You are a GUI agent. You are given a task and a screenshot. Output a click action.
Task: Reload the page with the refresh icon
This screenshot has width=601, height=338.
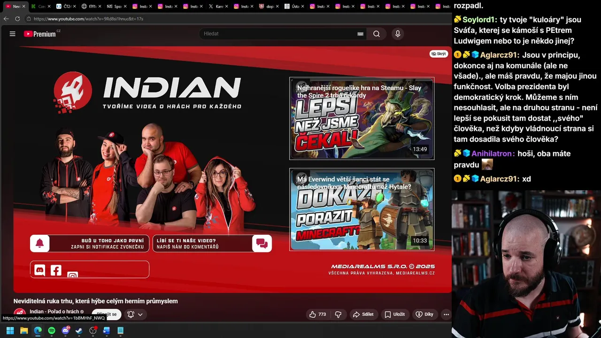tap(17, 19)
